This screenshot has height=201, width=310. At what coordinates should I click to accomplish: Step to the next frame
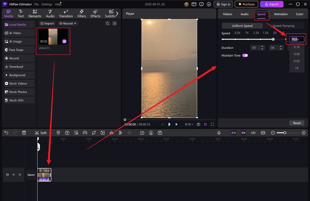176,125
